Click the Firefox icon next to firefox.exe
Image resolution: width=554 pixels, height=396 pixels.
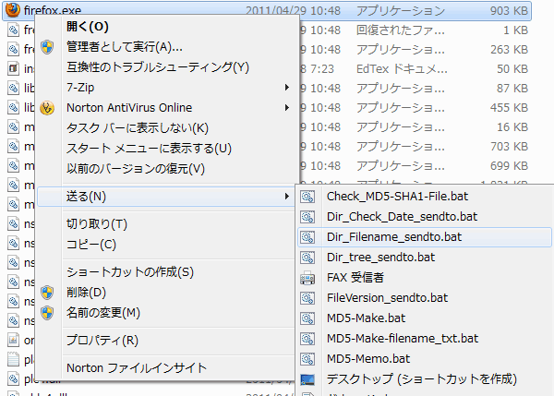pos(13,9)
